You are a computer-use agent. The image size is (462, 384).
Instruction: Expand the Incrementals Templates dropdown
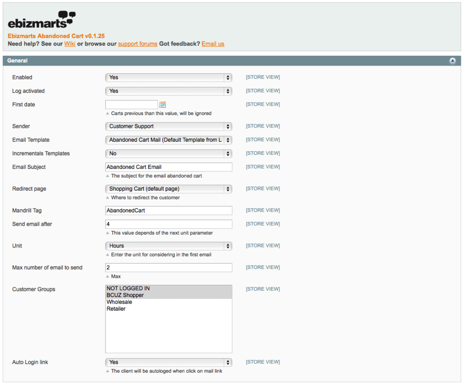[x=168, y=154]
